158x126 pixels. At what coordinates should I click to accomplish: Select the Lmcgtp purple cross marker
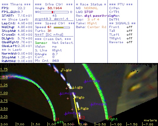60,94
